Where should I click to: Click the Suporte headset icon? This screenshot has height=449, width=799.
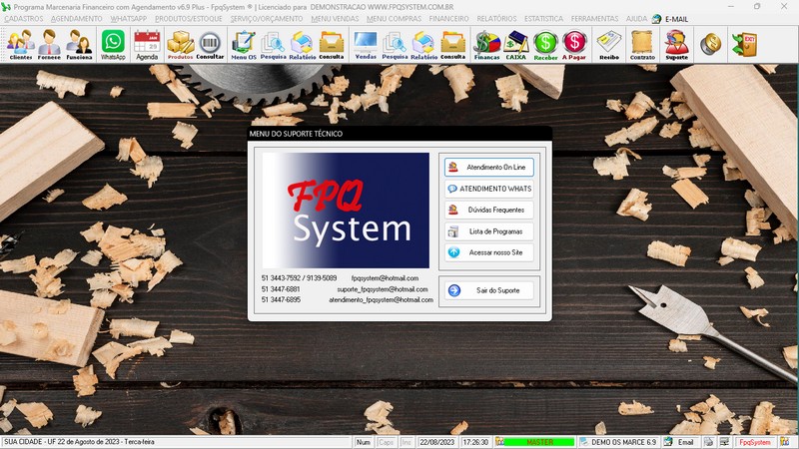point(677,45)
